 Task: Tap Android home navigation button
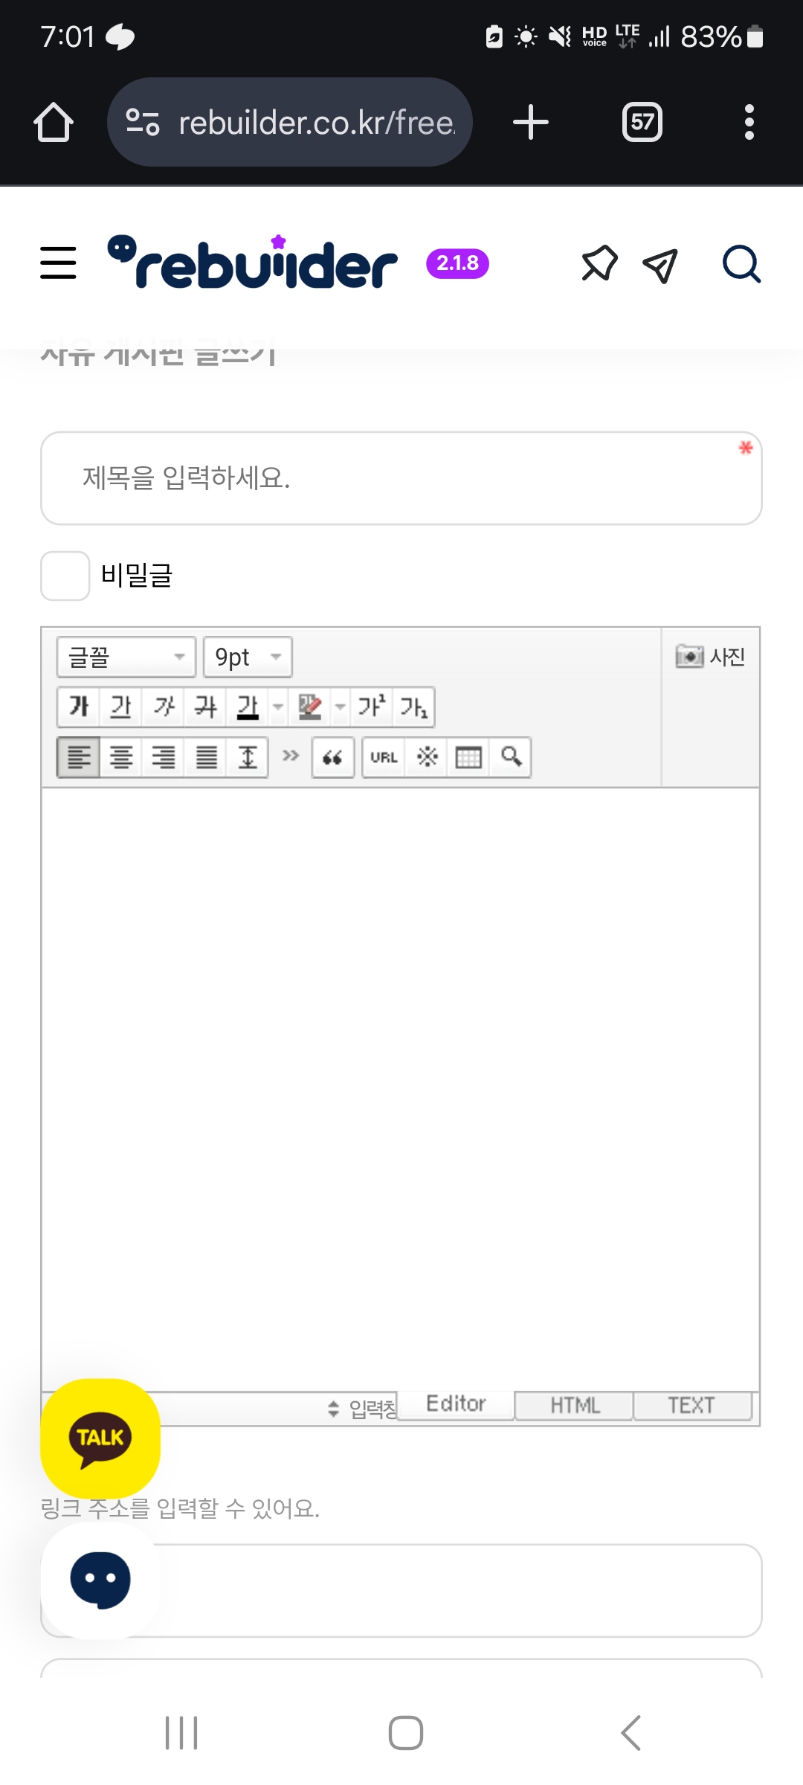(x=406, y=1733)
